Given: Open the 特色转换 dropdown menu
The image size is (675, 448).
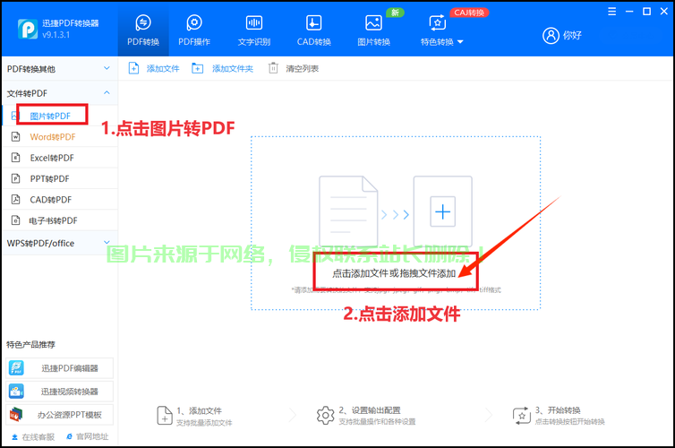Looking at the screenshot, I should tap(441, 31).
